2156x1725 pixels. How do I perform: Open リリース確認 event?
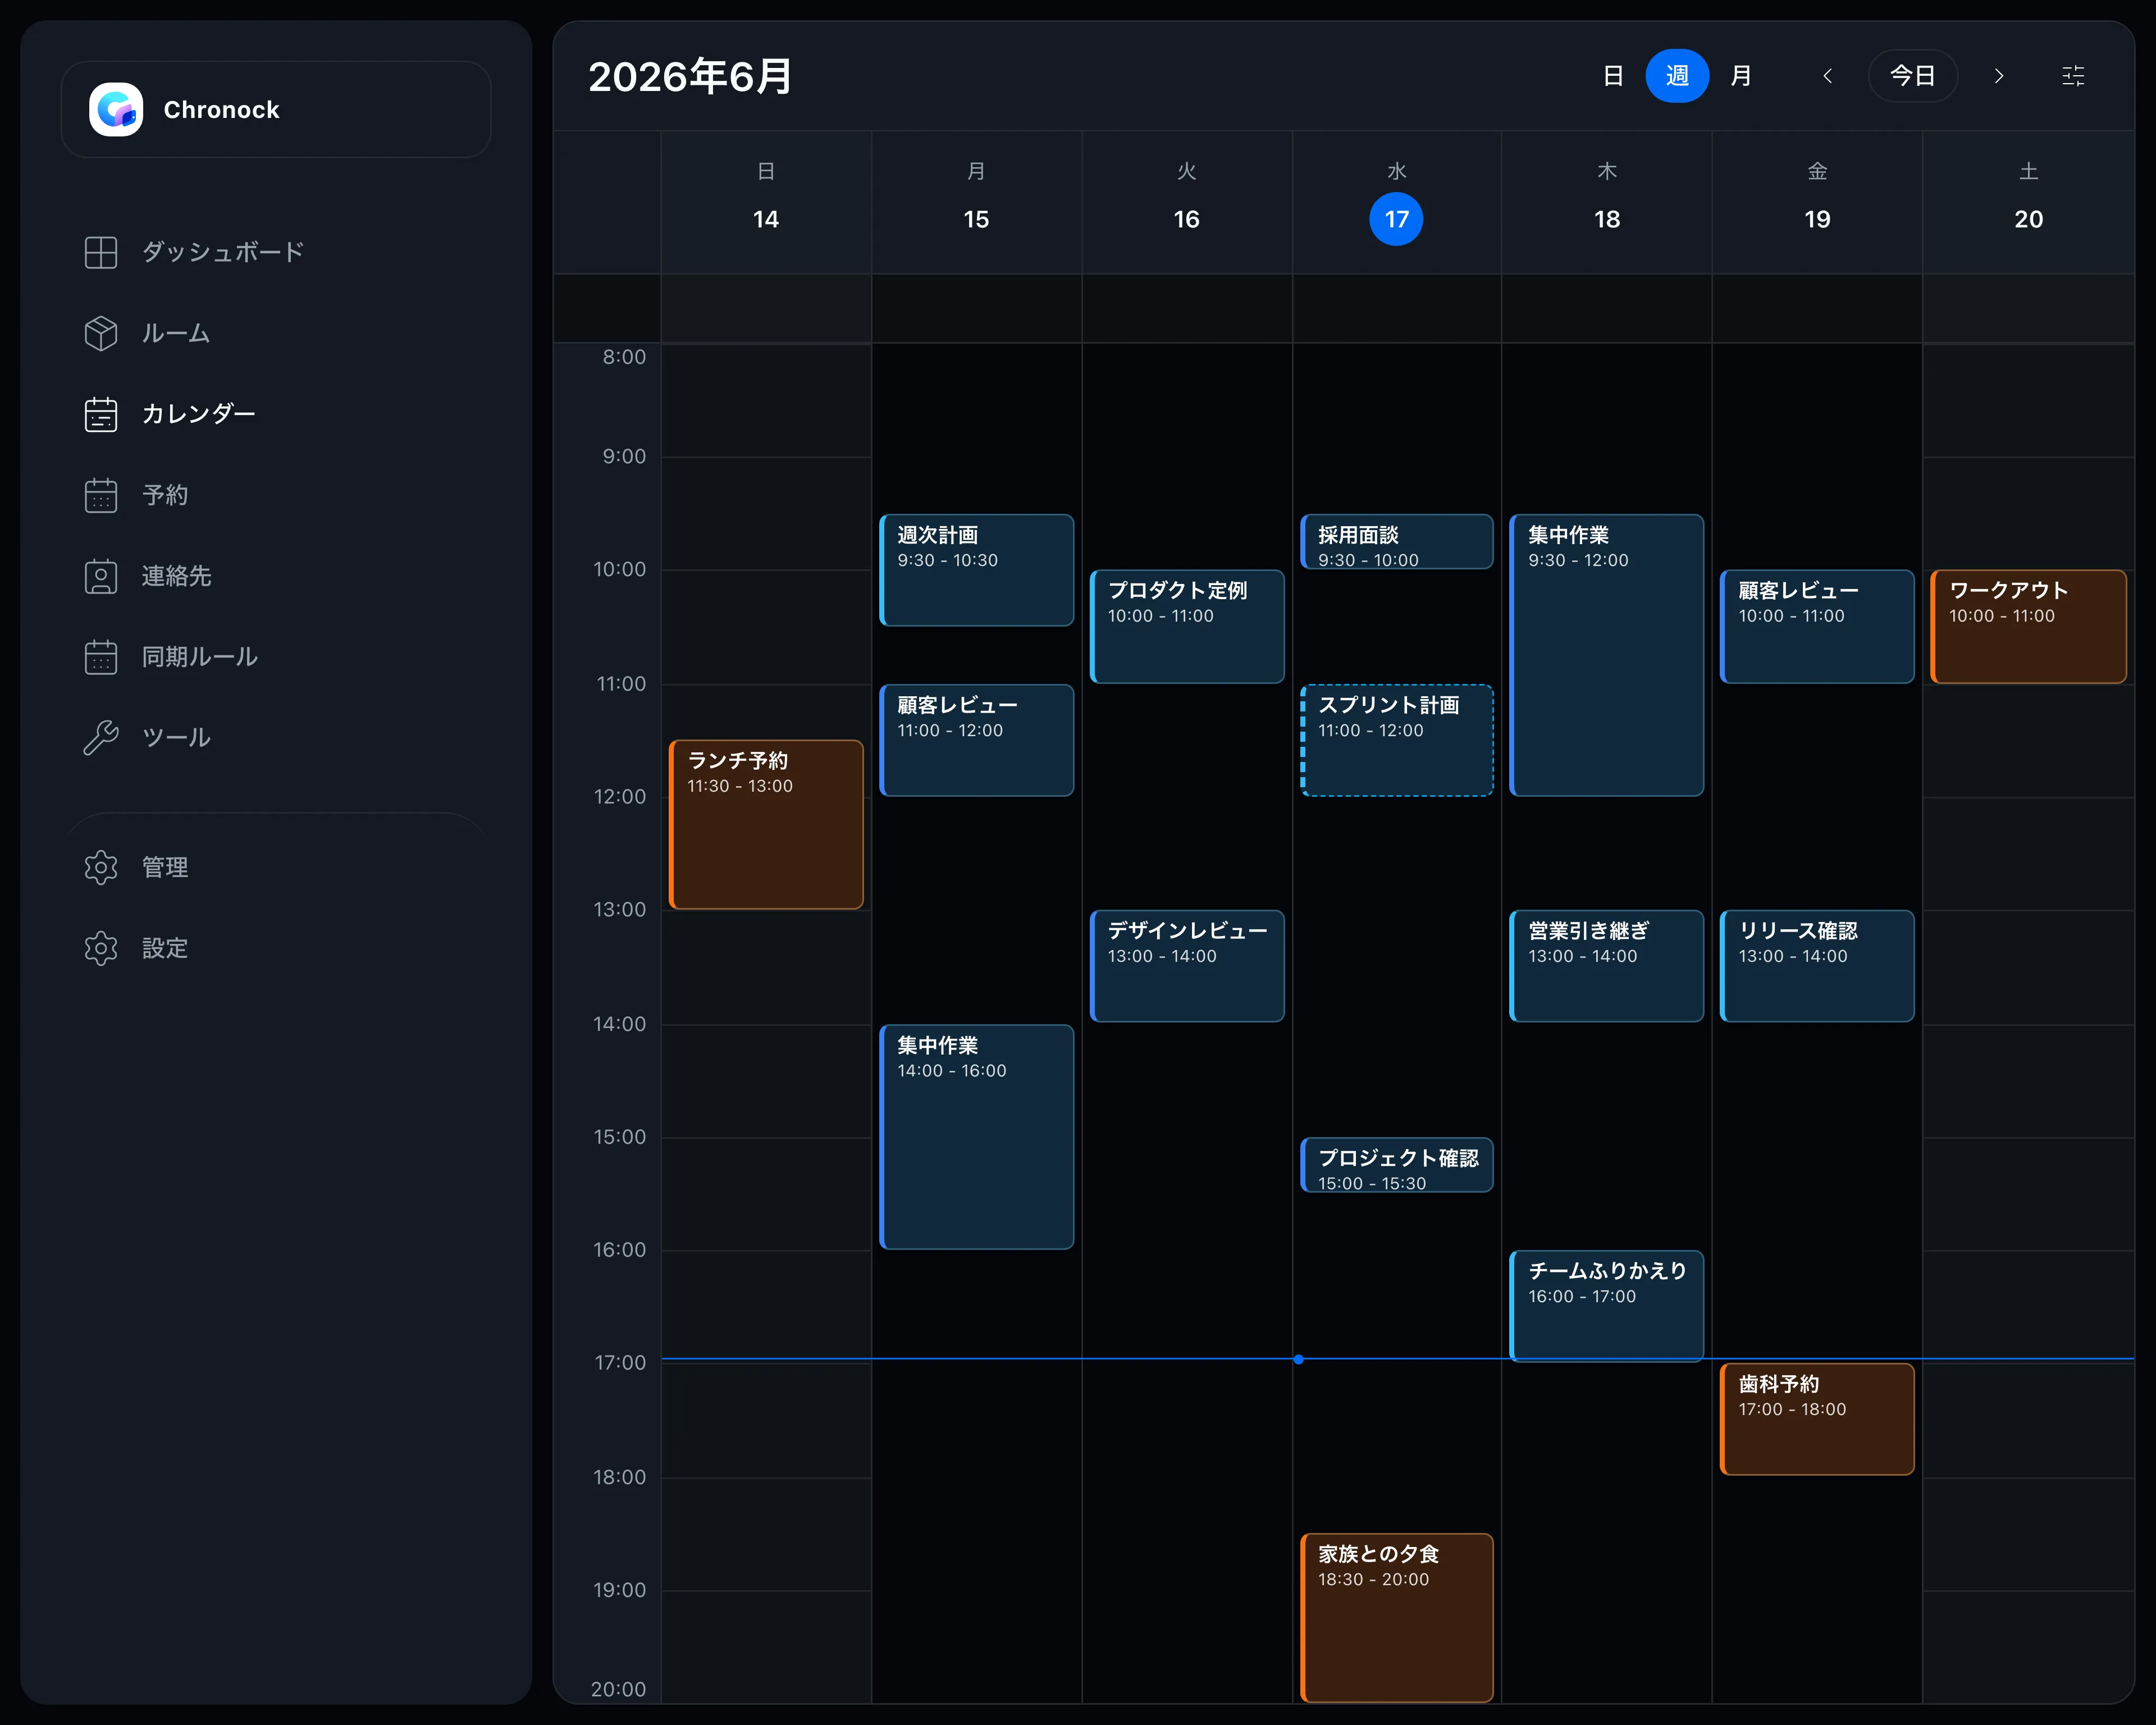pos(1817,966)
